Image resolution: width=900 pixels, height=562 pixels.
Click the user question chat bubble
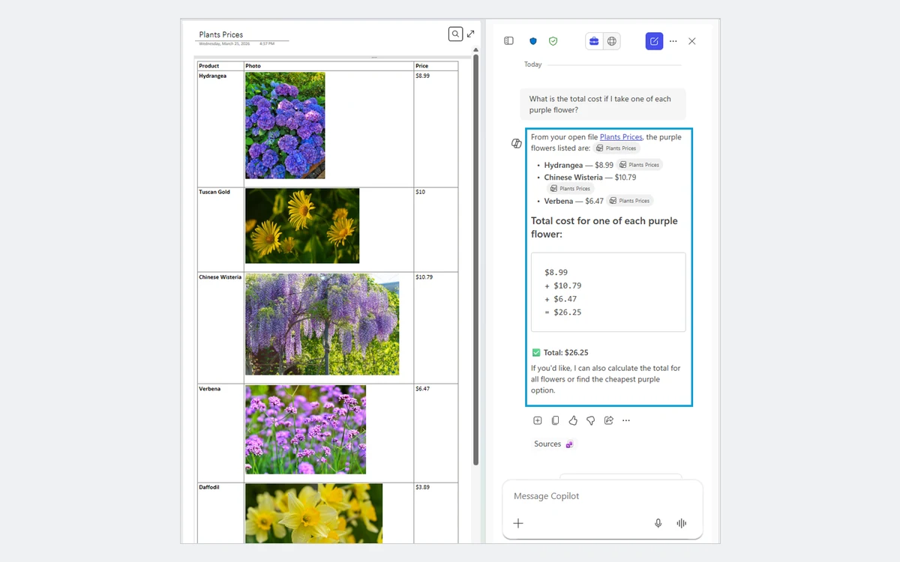point(603,104)
